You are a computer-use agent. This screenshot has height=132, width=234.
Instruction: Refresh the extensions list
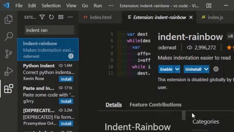pyautogui.click(x=51, y=17)
